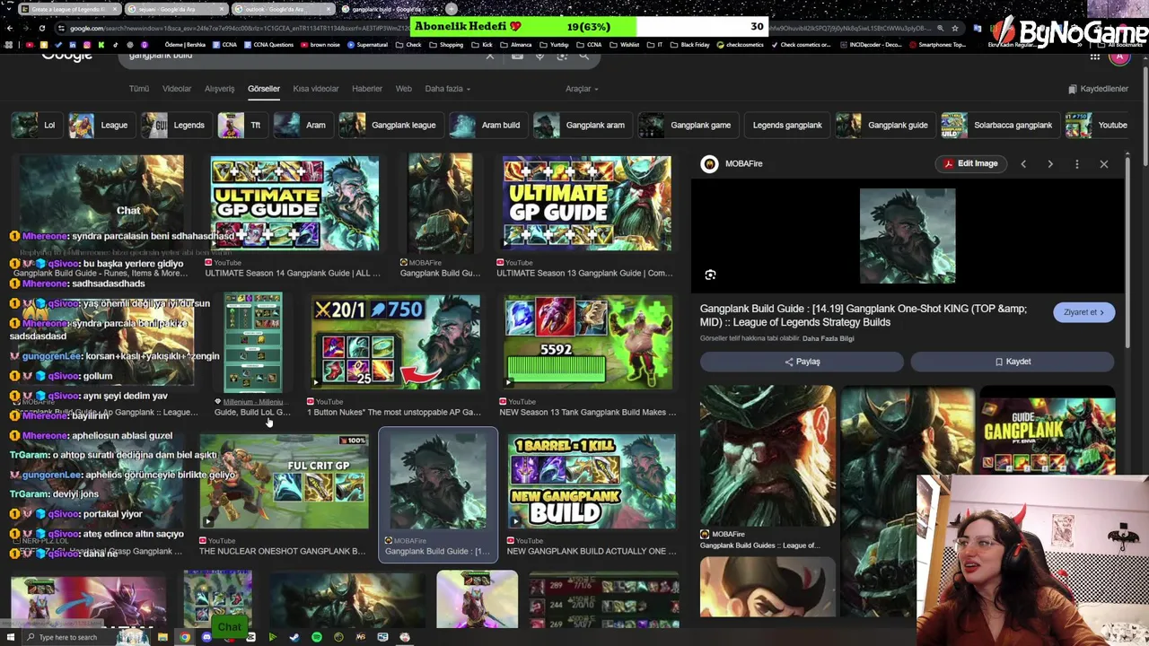The height and width of the screenshot is (646, 1149).
Task: Open the brown noise bookmark
Action: tap(320, 45)
